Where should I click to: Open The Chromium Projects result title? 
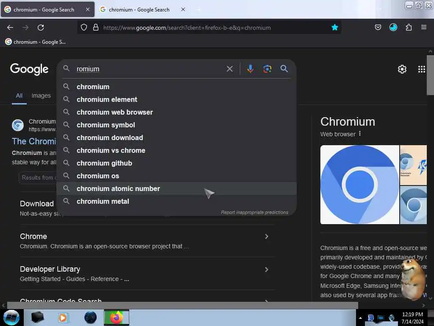pyautogui.click(x=34, y=141)
